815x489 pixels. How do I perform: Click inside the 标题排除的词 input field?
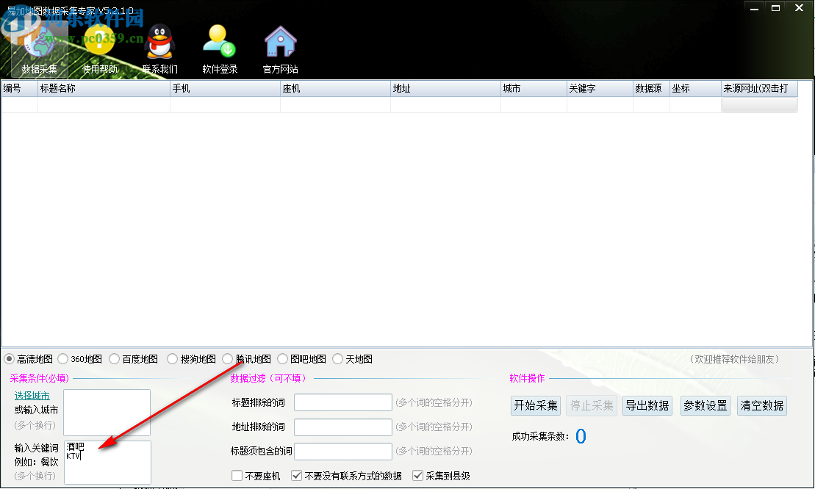pos(342,402)
